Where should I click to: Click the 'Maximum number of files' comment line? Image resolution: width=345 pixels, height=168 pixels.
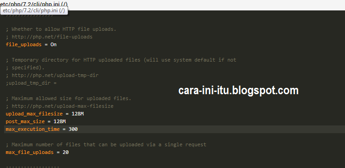click(x=106, y=145)
